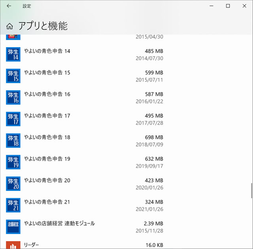
Task: Click the やよいの青色申告 19 app icon
Action: [13, 162]
